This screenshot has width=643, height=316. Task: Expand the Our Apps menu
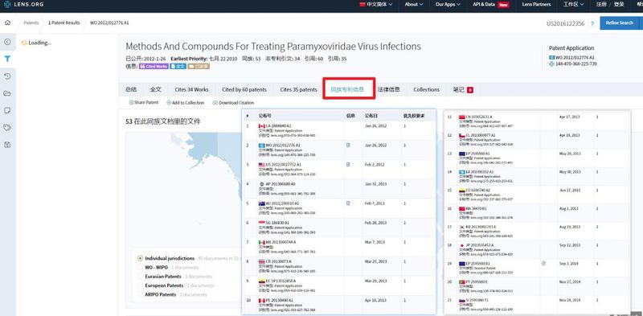[x=448, y=5]
